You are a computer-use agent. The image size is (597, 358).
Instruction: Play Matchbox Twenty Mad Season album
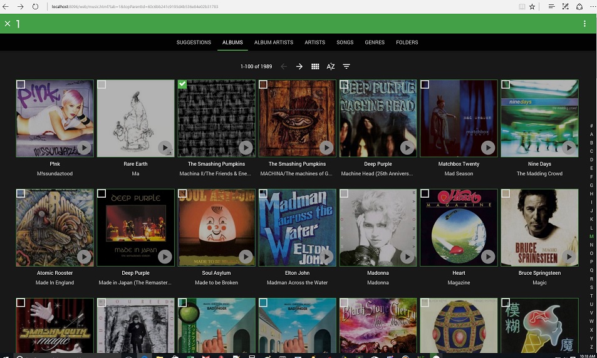click(488, 148)
